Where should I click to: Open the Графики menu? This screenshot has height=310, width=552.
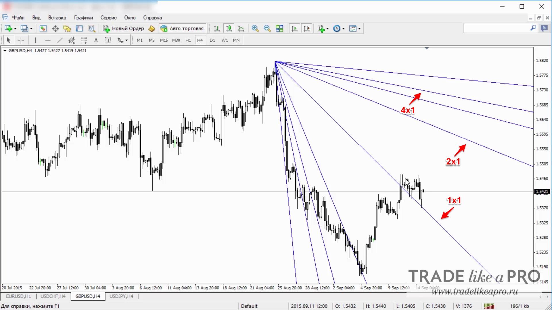pos(83,18)
